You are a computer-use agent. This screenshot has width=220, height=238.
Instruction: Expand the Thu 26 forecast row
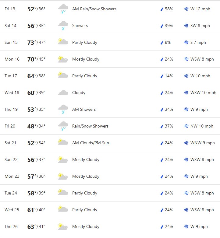[x=110, y=226]
